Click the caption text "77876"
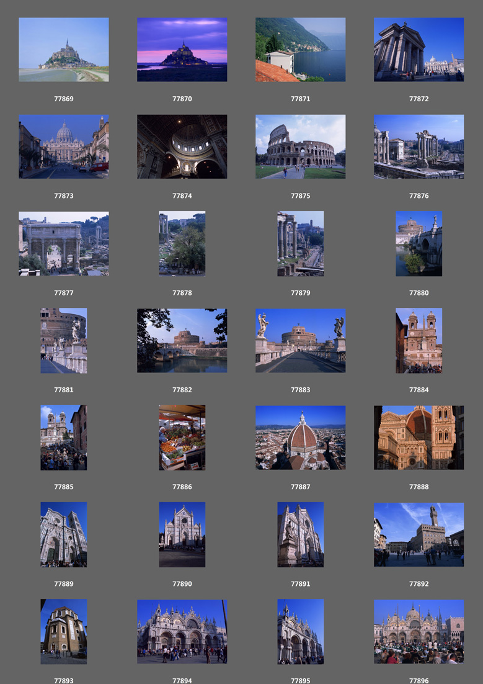Screen dimensions: 483x684 tap(419, 196)
